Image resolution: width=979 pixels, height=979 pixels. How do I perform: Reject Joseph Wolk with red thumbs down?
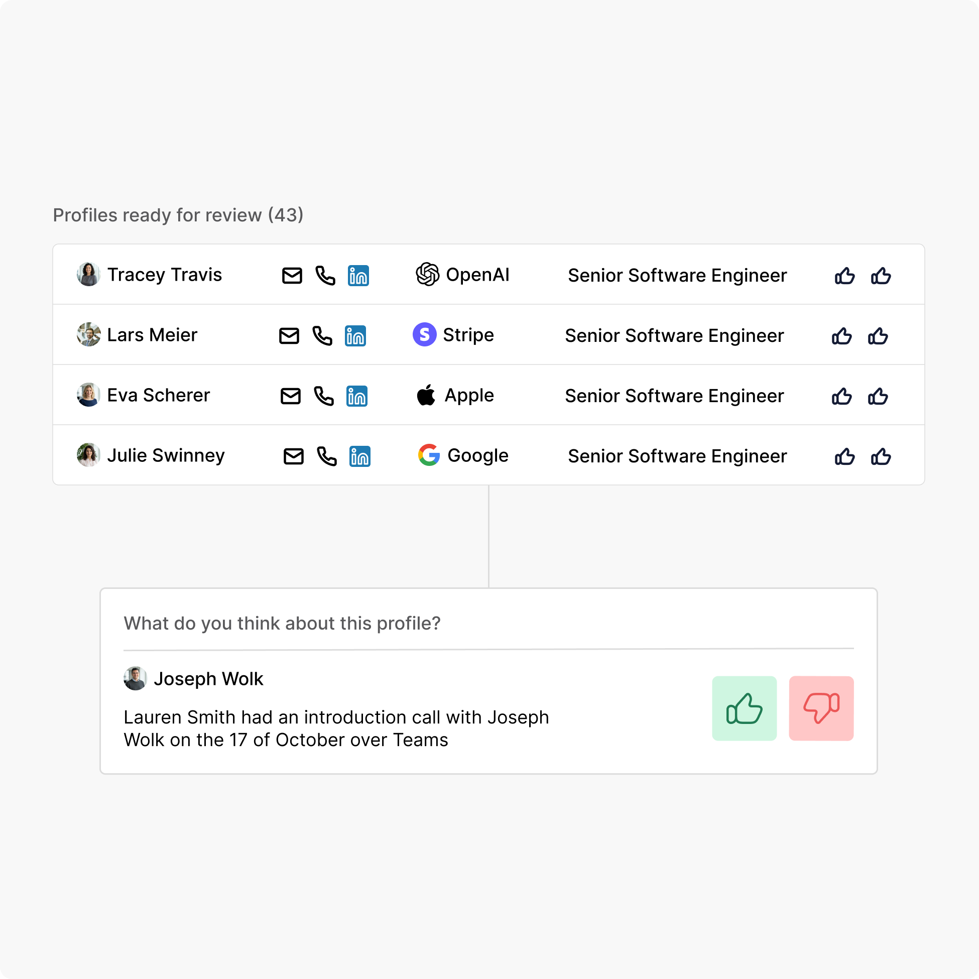point(821,709)
